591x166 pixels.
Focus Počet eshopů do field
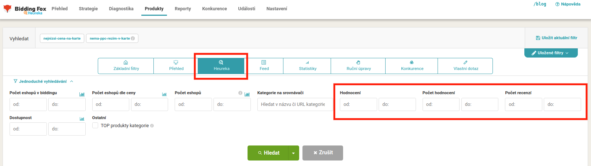tap(232, 104)
